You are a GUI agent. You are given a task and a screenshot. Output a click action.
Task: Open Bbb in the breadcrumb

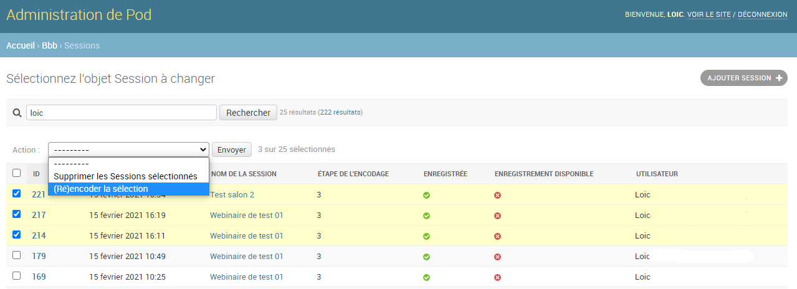[x=49, y=45]
